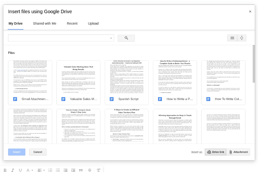The image size is (258, 172).
Task: Apply strikethrough formatting
Action: click(90, 170)
